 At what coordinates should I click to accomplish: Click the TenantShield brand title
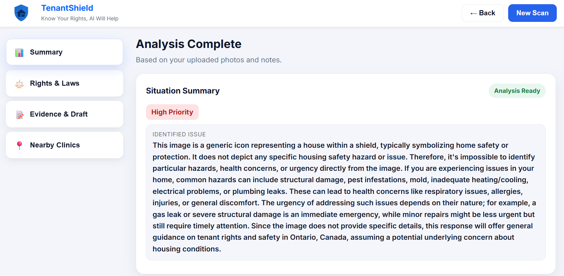point(67,8)
